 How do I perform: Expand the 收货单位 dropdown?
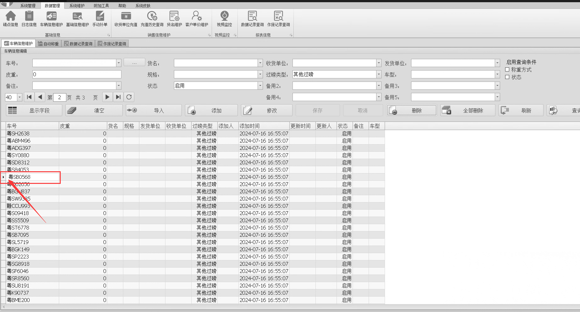coord(379,63)
